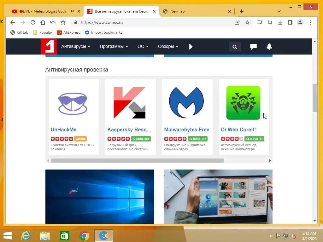Open the UnHackMe title link
Image resolution: width=323 pixels, height=242 pixels.
pos(63,130)
